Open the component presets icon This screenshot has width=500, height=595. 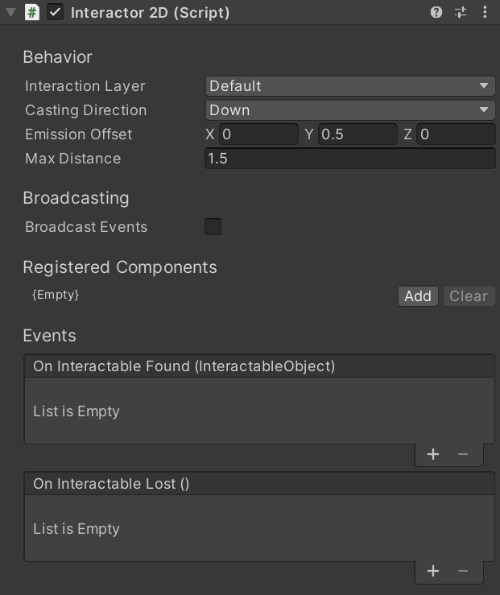tap(461, 12)
